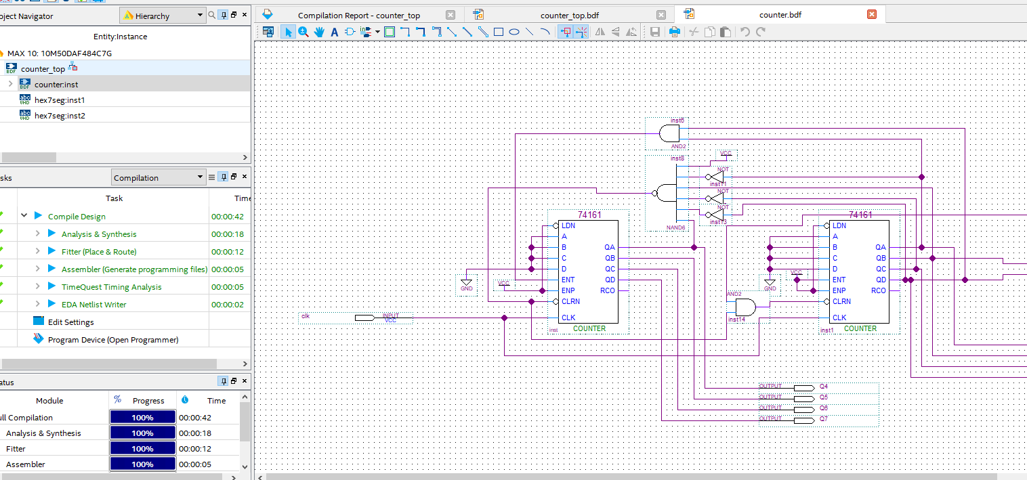Image resolution: width=1027 pixels, height=480 pixels.
Task: Expand the Analysis & Synthesis task
Action: (x=38, y=234)
